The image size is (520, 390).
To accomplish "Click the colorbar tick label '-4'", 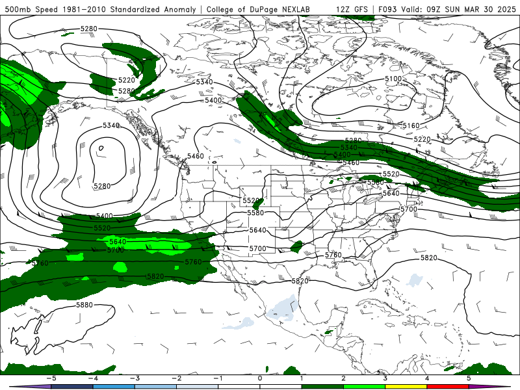I will 92,378.
